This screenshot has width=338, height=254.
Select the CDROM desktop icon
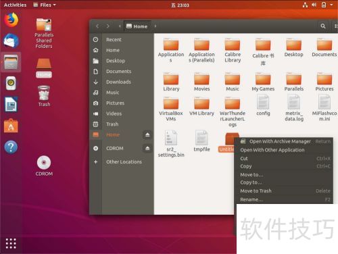pos(44,166)
